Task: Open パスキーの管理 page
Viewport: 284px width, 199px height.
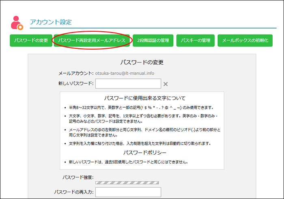Action: [196, 41]
